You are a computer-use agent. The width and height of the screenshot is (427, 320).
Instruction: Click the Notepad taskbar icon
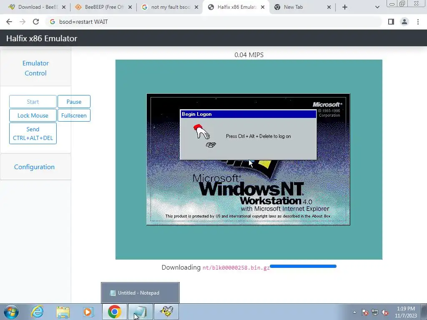click(x=141, y=312)
